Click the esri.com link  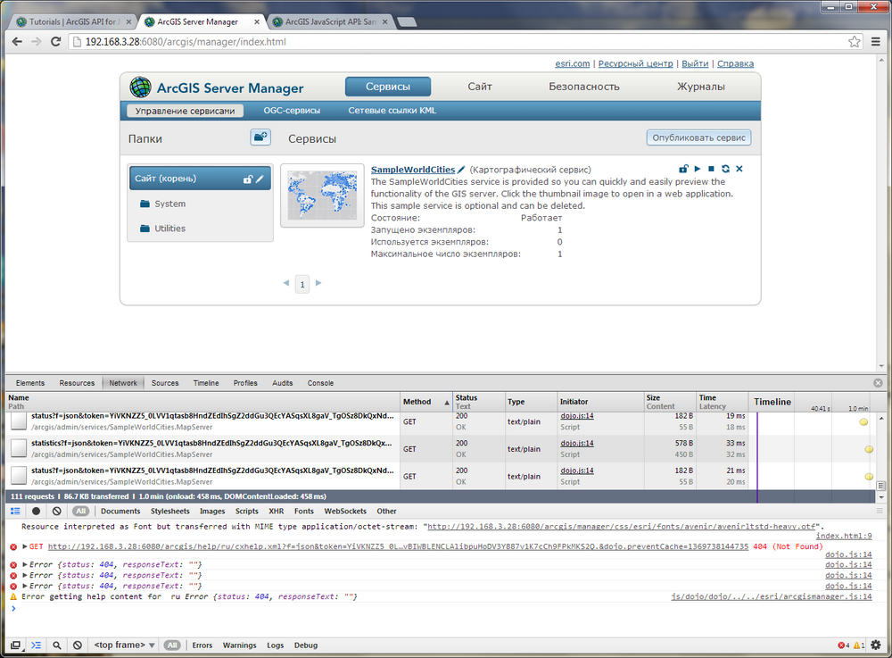coord(573,63)
